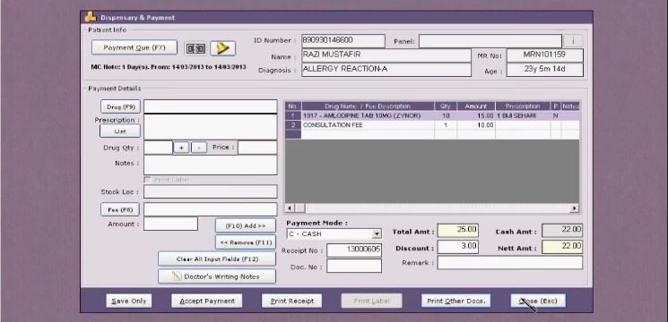Click the Prescription column header
Viewport: 668px width, 322px height.
click(523, 106)
